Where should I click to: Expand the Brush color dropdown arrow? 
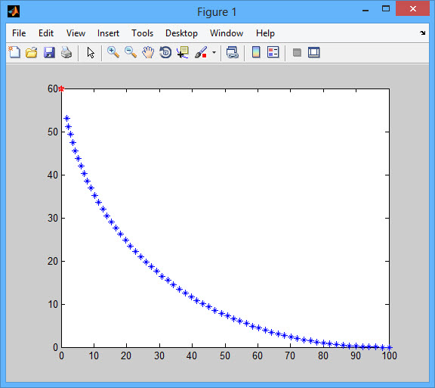coord(214,52)
